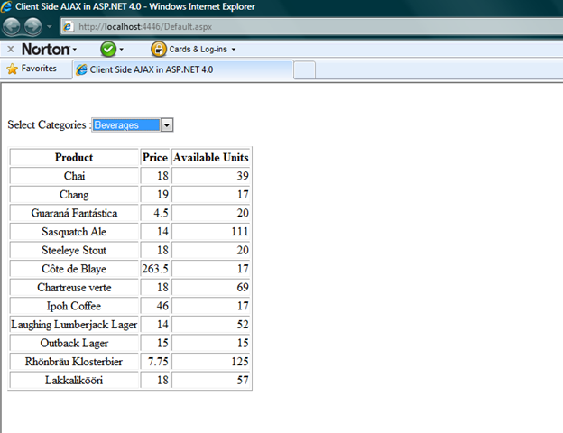Go forward with the Forward arrow button

tap(33, 26)
